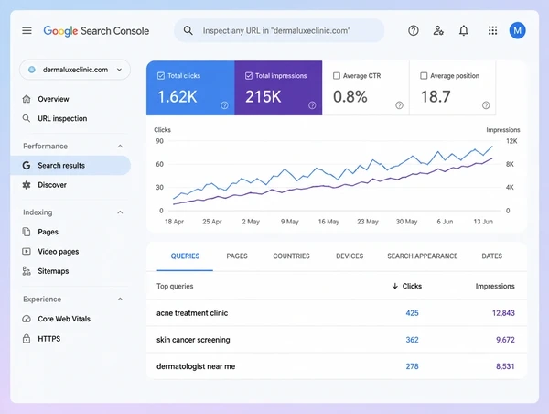Image resolution: width=549 pixels, height=414 pixels.
Task: Select the 'skin cancer screening' query
Action: point(193,340)
